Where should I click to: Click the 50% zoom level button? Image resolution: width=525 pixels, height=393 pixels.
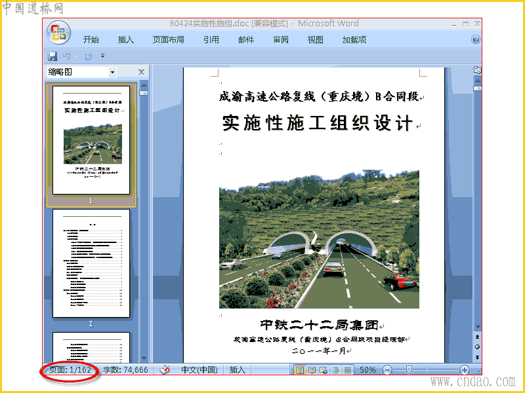pos(367,370)
